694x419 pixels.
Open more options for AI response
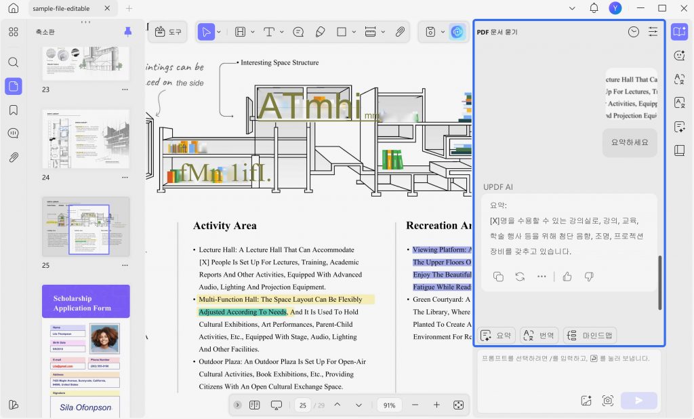(x=542, y=277)
